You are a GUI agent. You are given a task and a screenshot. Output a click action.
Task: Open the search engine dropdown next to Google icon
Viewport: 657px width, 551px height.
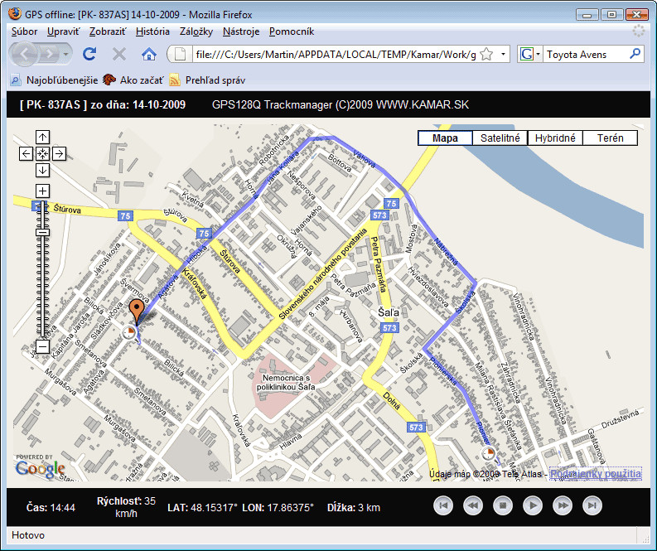click(x=538, y=54)
